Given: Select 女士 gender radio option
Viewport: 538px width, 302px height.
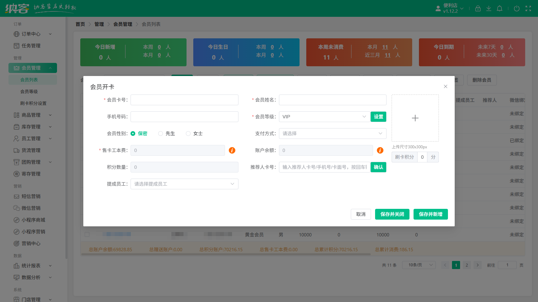Looking at the screenshot, I should tap(188, 134).
